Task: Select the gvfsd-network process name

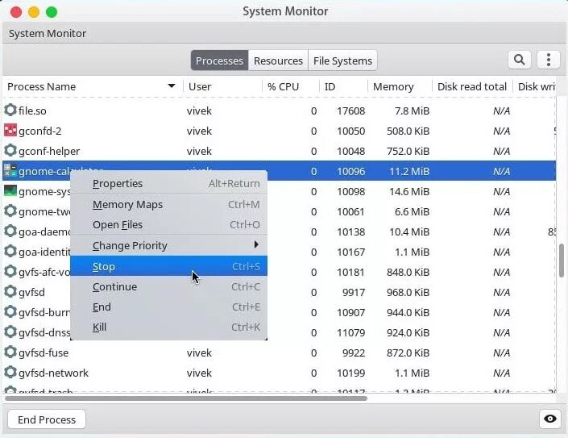Action: tap(54, 373)
